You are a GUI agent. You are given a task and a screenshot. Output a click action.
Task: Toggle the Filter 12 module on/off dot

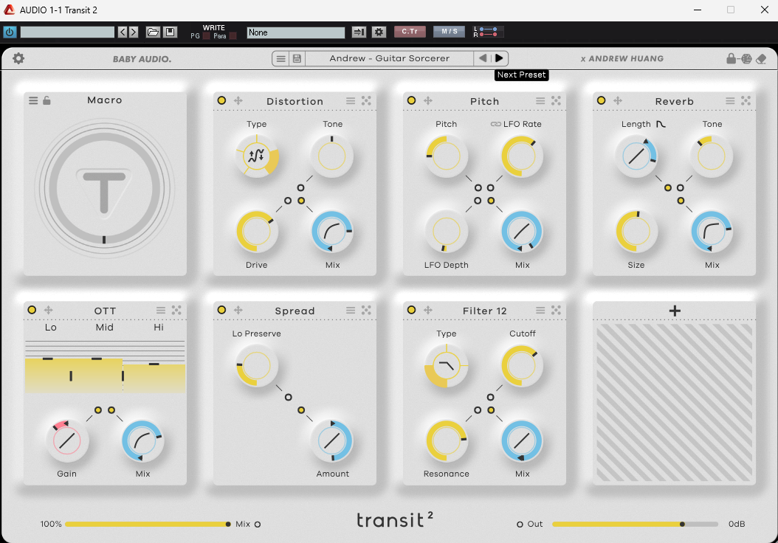point(411,310)
